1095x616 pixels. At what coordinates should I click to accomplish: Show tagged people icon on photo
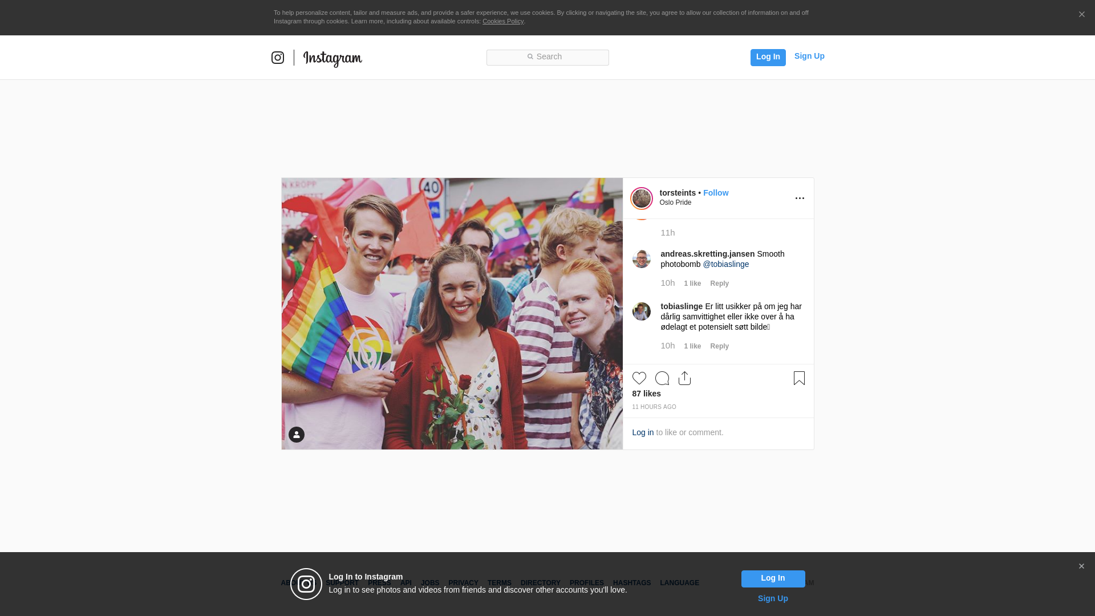[297, 435]
